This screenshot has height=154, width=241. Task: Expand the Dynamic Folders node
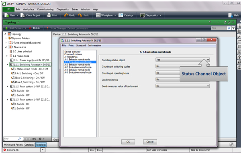click(x=6, y=38)
